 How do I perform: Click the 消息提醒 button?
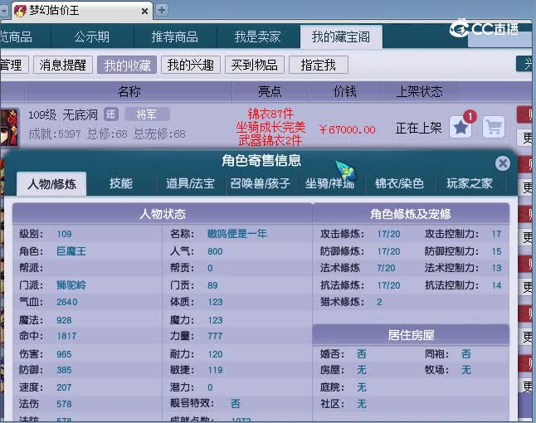63,65
